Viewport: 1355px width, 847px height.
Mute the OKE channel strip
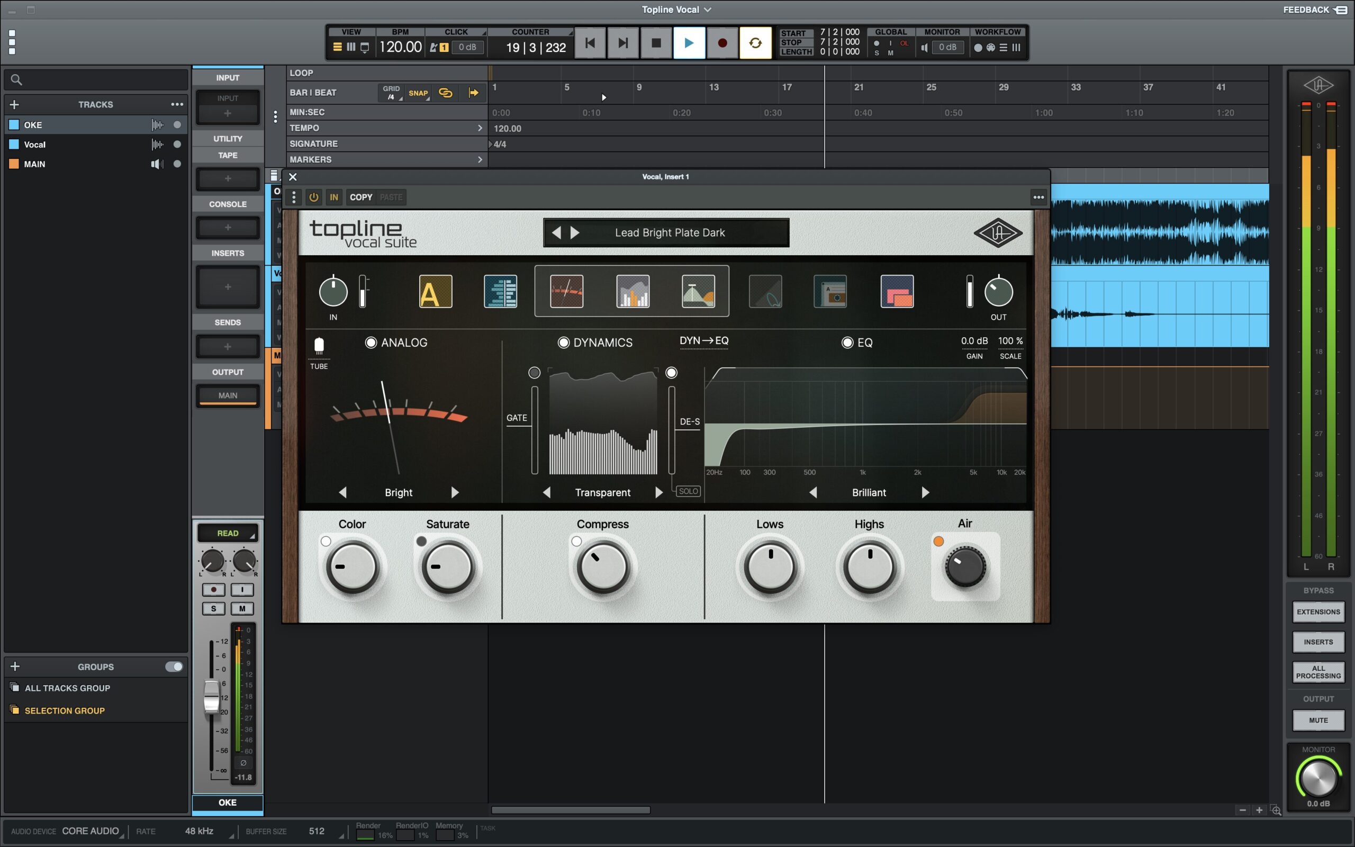[x=242, y=608]
